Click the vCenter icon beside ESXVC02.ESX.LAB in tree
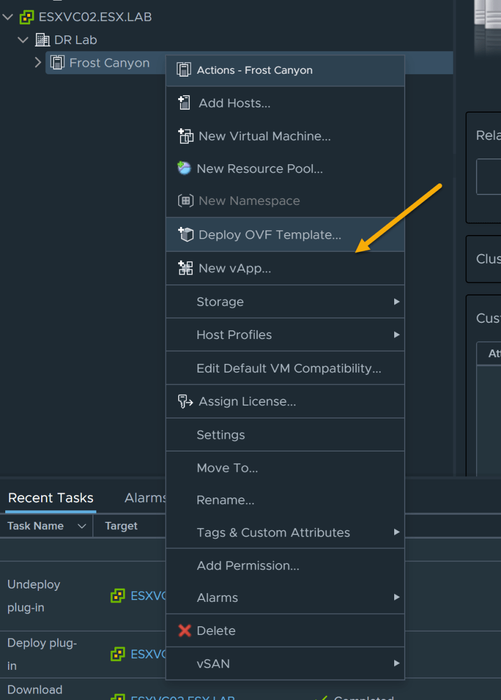Viewport: 501px width, 700px height. [27, 17]
